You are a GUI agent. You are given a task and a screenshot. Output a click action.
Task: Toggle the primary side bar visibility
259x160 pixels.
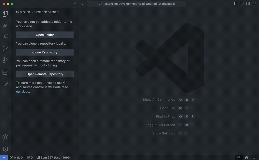[x=235, y=3]
